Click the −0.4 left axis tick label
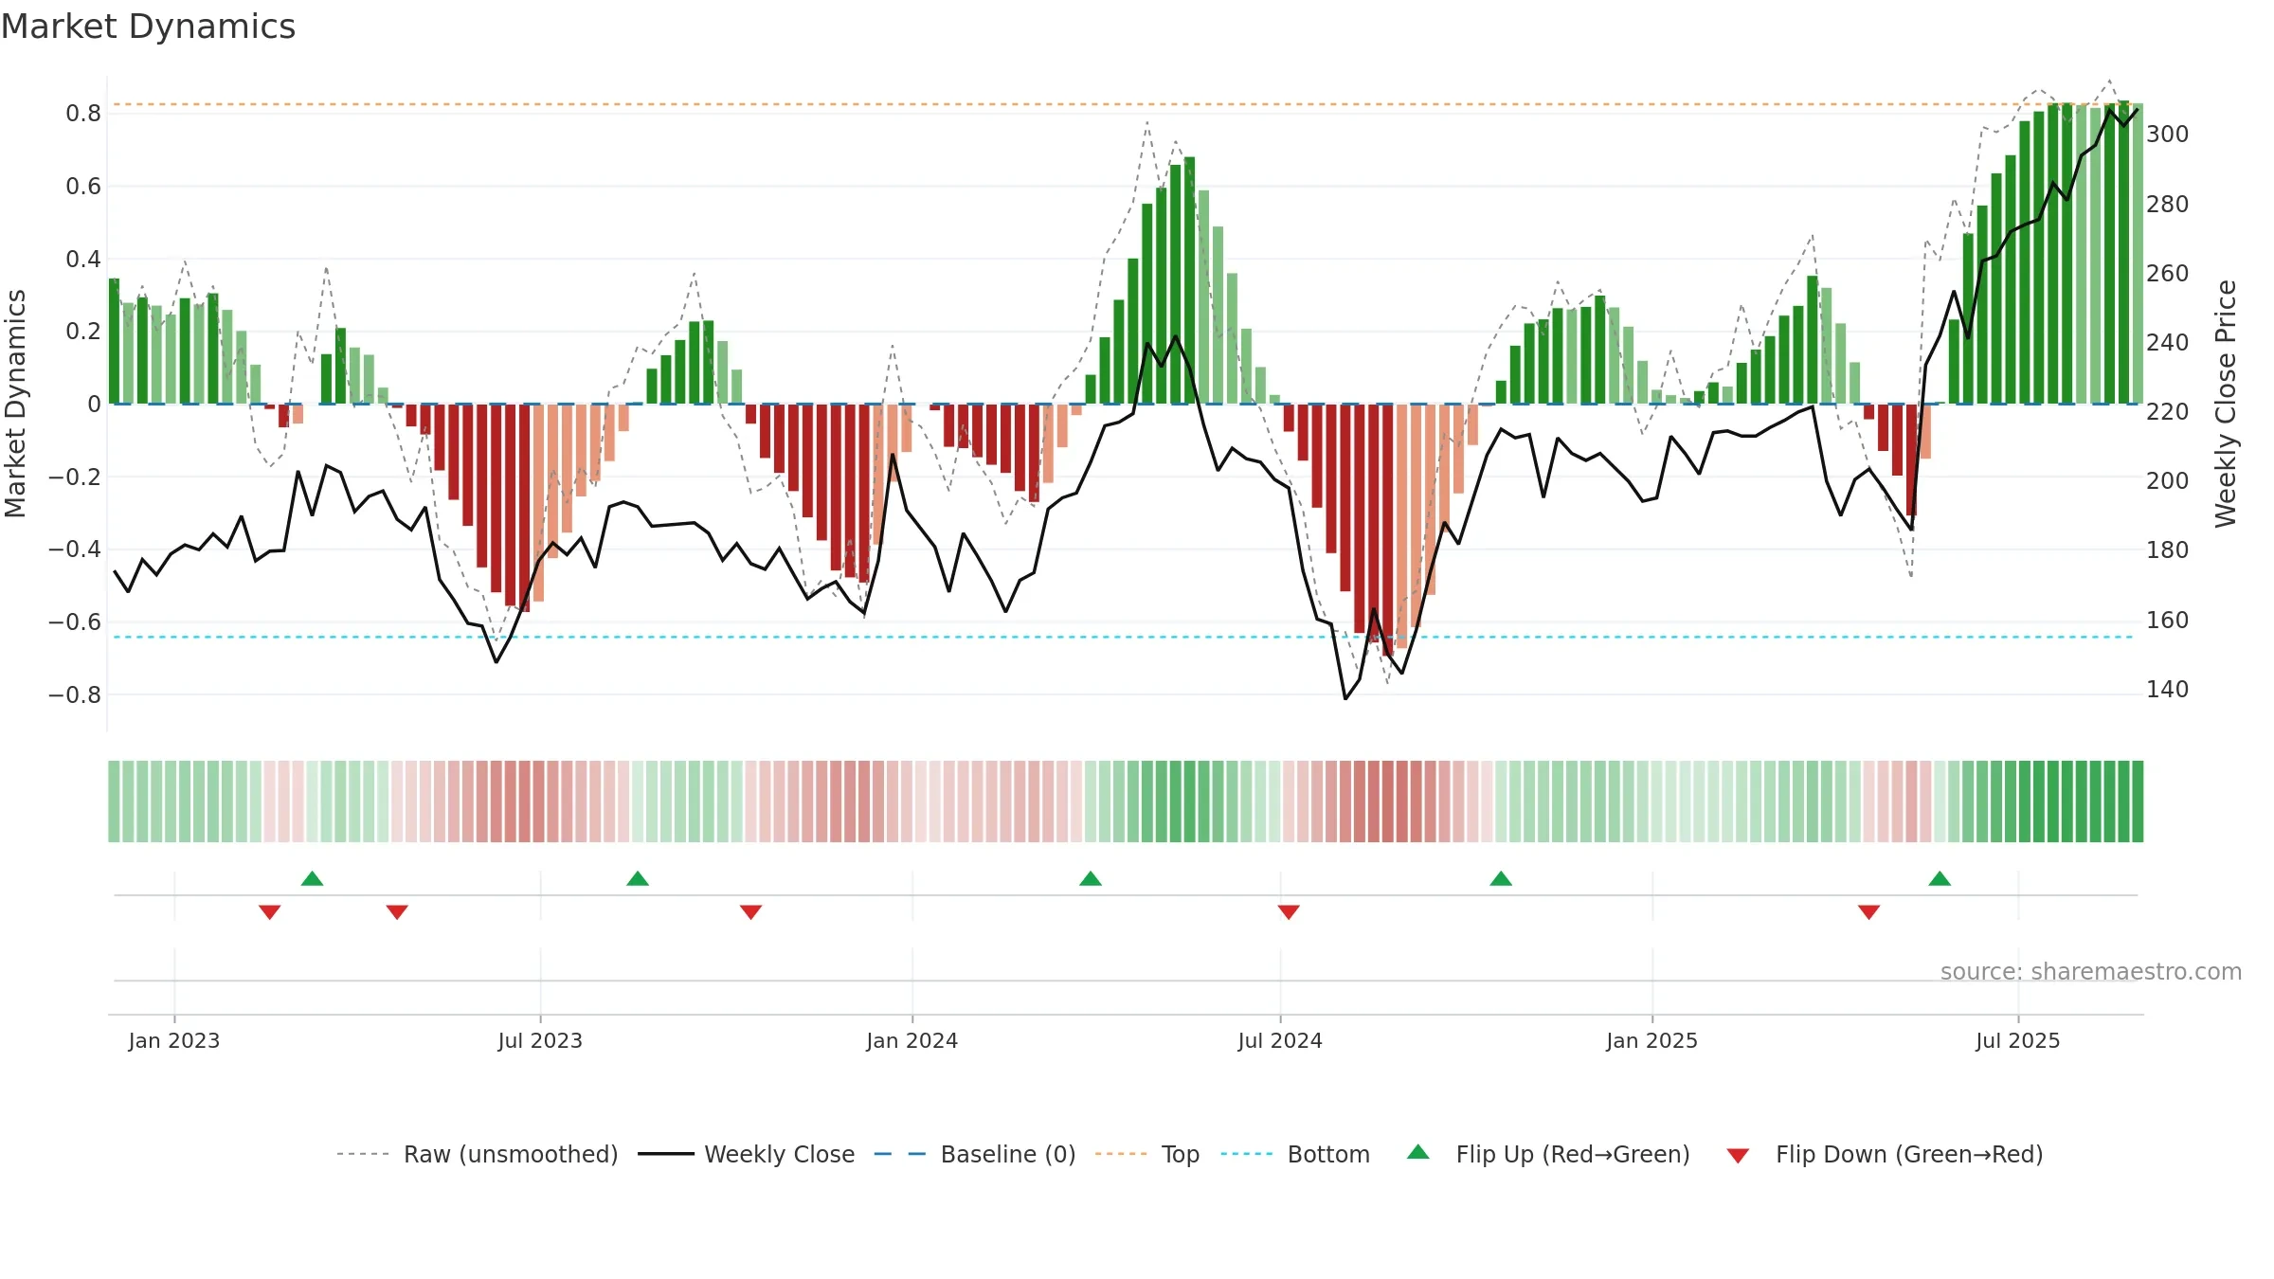This screenshot has height=1279, width=2274. click(x=75, y=549)
